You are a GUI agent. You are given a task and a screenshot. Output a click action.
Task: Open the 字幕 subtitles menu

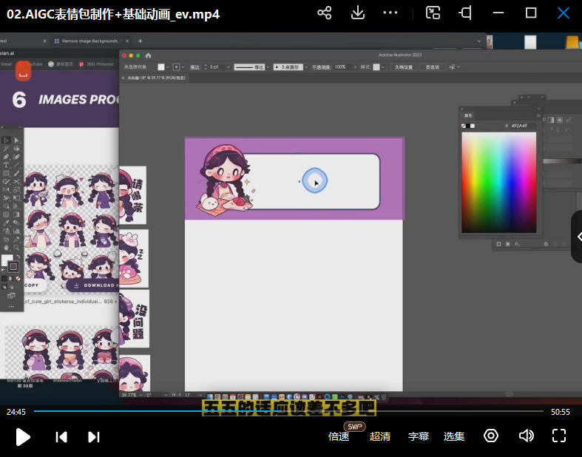coord(419,436)
